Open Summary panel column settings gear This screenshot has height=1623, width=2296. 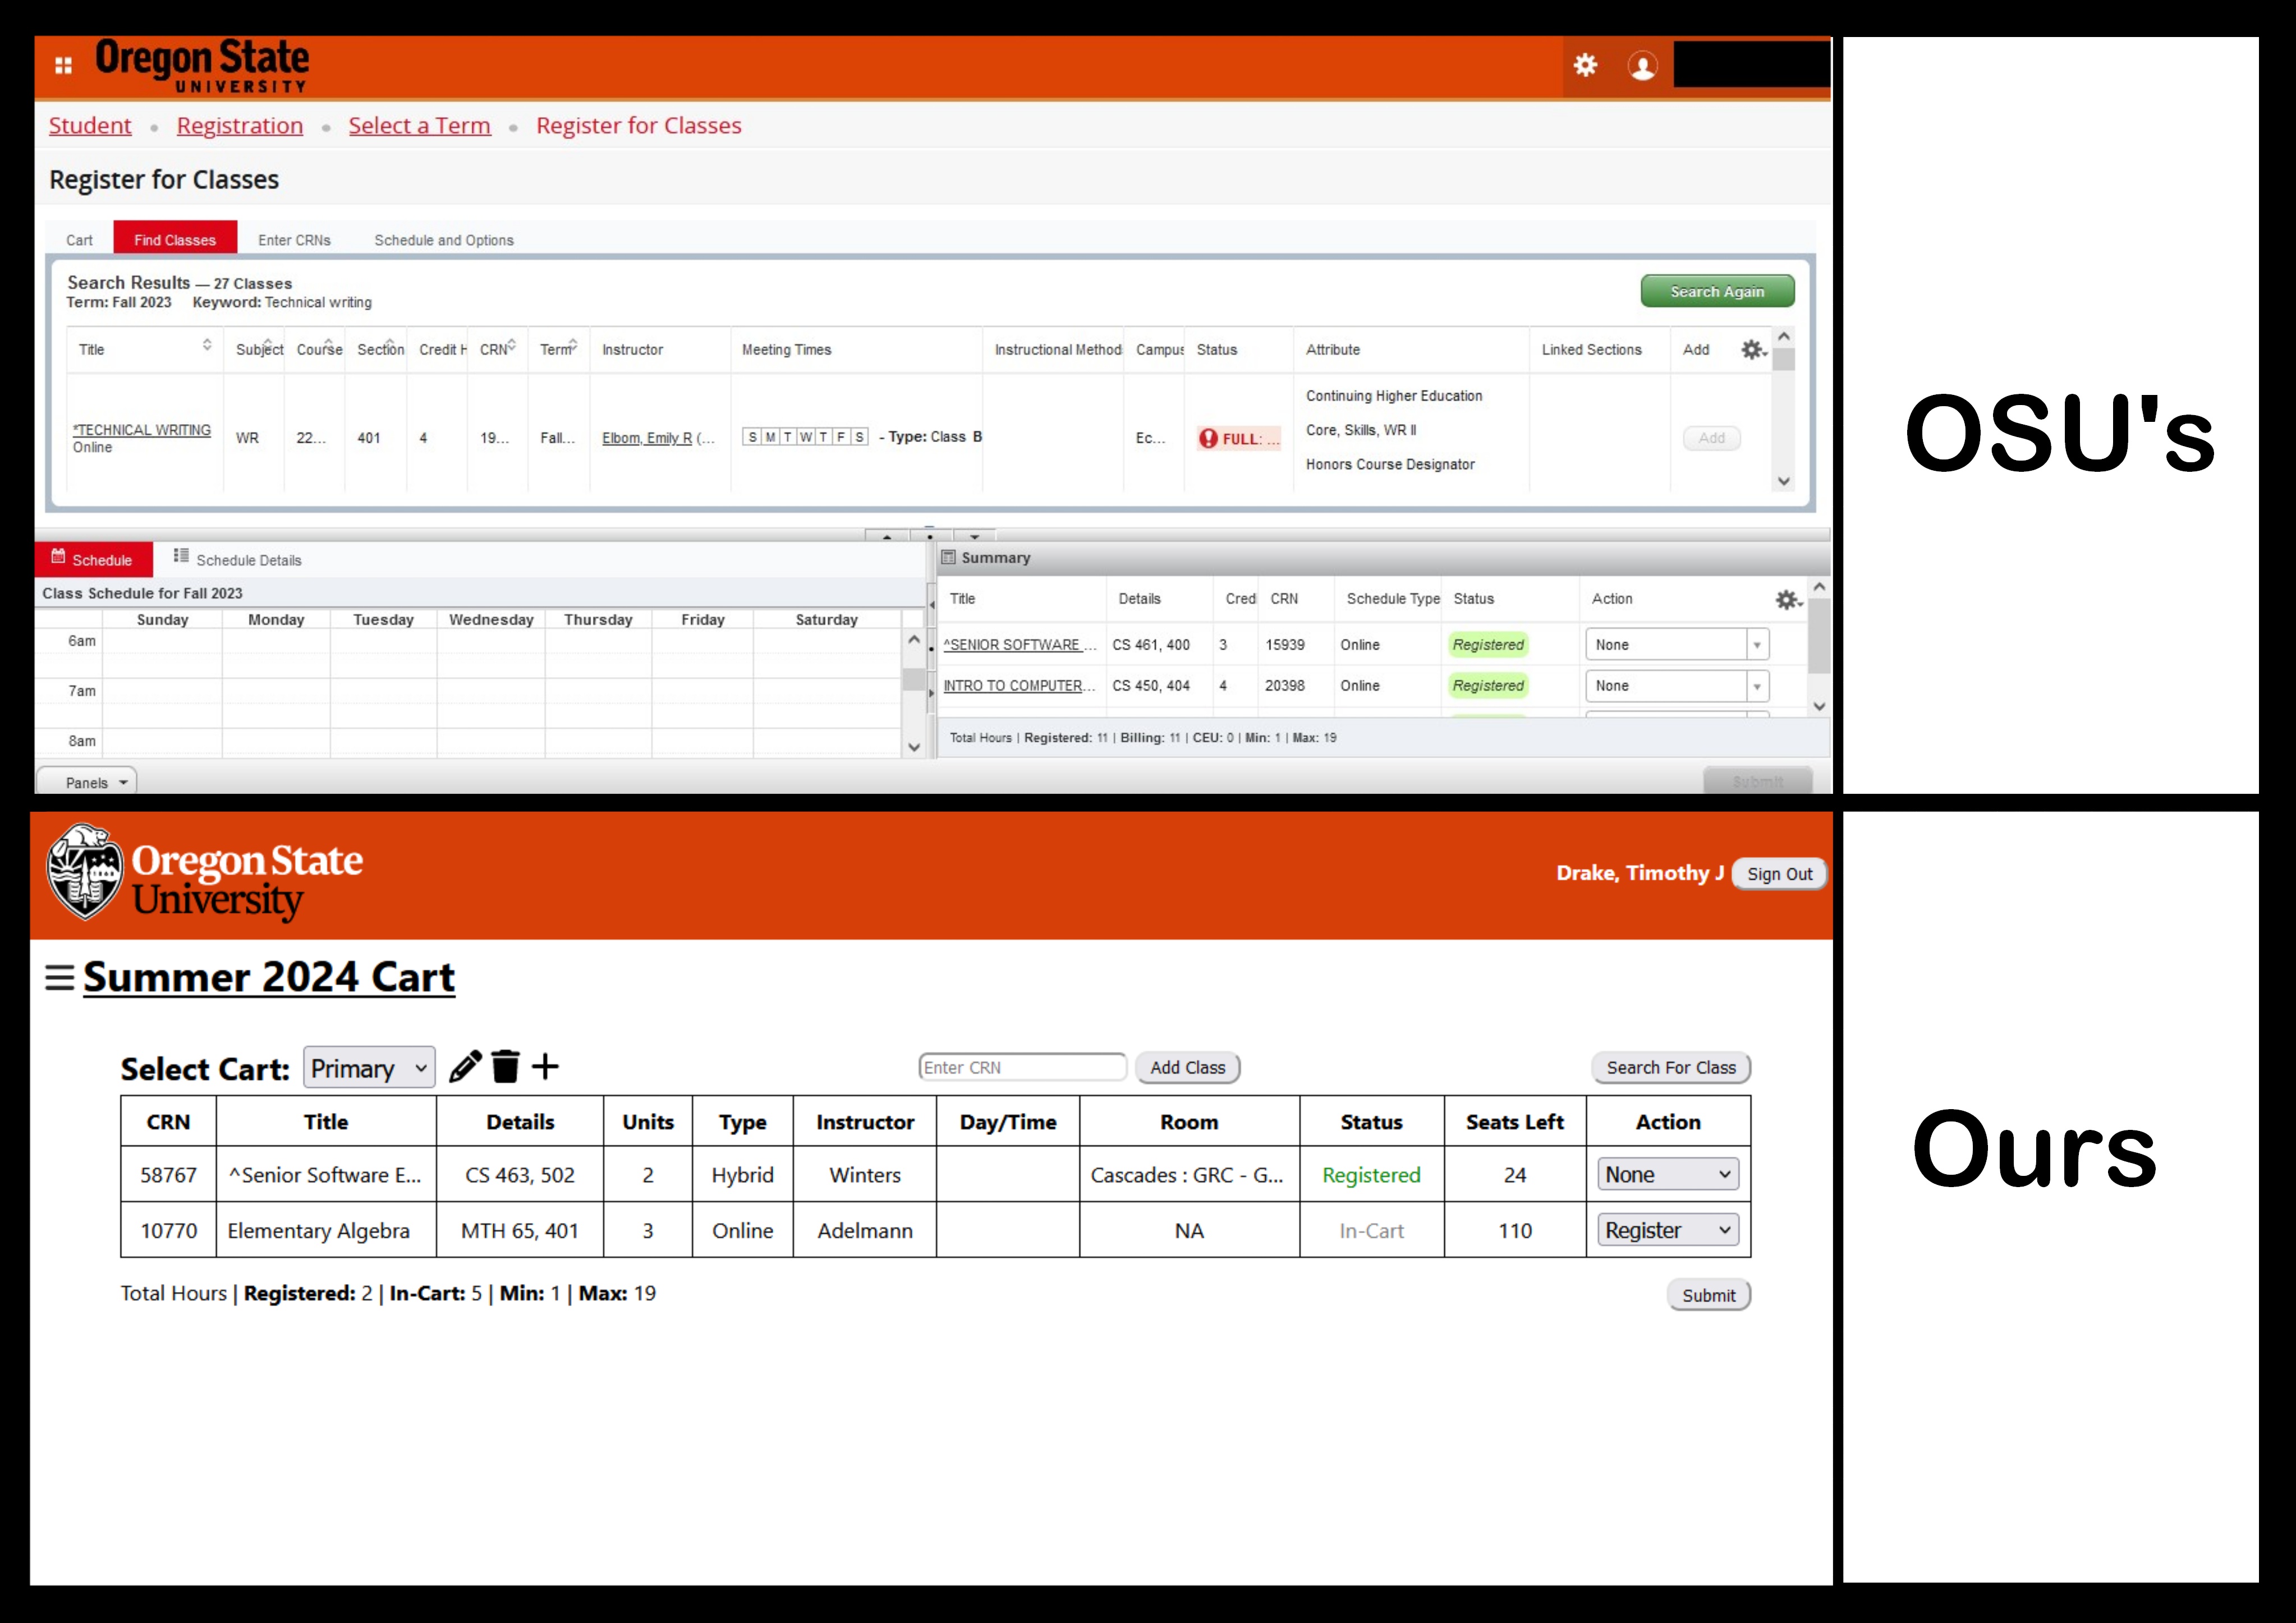[x=1788, y=599]
